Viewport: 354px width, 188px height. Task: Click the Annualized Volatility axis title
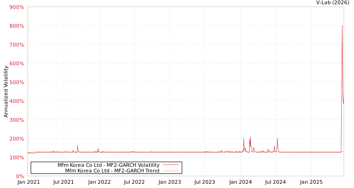pos(6,92)
